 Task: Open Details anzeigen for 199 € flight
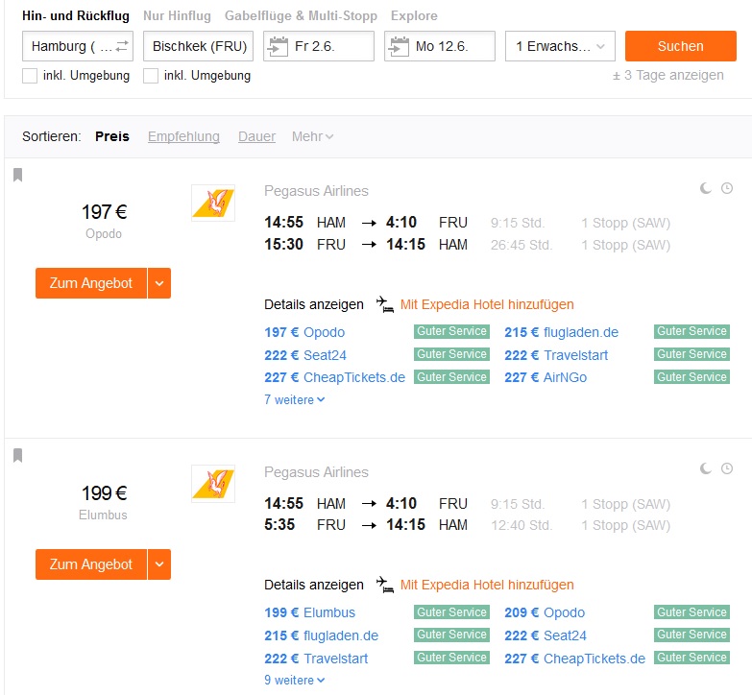tap(314, 585)
